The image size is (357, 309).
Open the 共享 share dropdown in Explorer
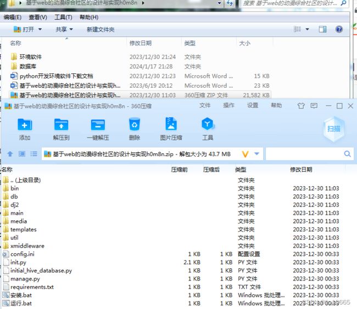pyautogui.click(x=71, y=29)
